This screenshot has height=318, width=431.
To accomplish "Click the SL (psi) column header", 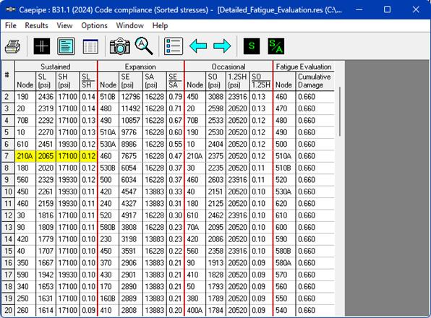I will [46, 81].
